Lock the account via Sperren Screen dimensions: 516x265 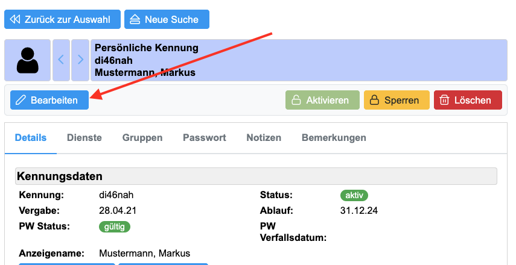397,100
